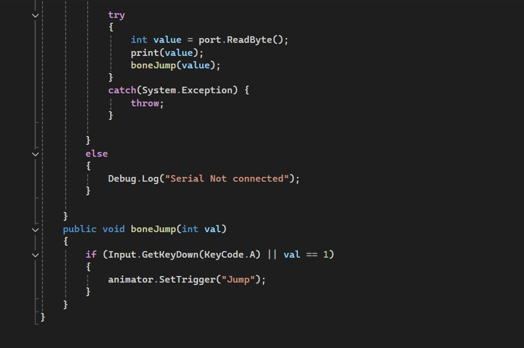This screenshot has width=524, height=348.
Task: Place cursor on the throw keyword
Action: pyautogui.click(x=145, y=103)
